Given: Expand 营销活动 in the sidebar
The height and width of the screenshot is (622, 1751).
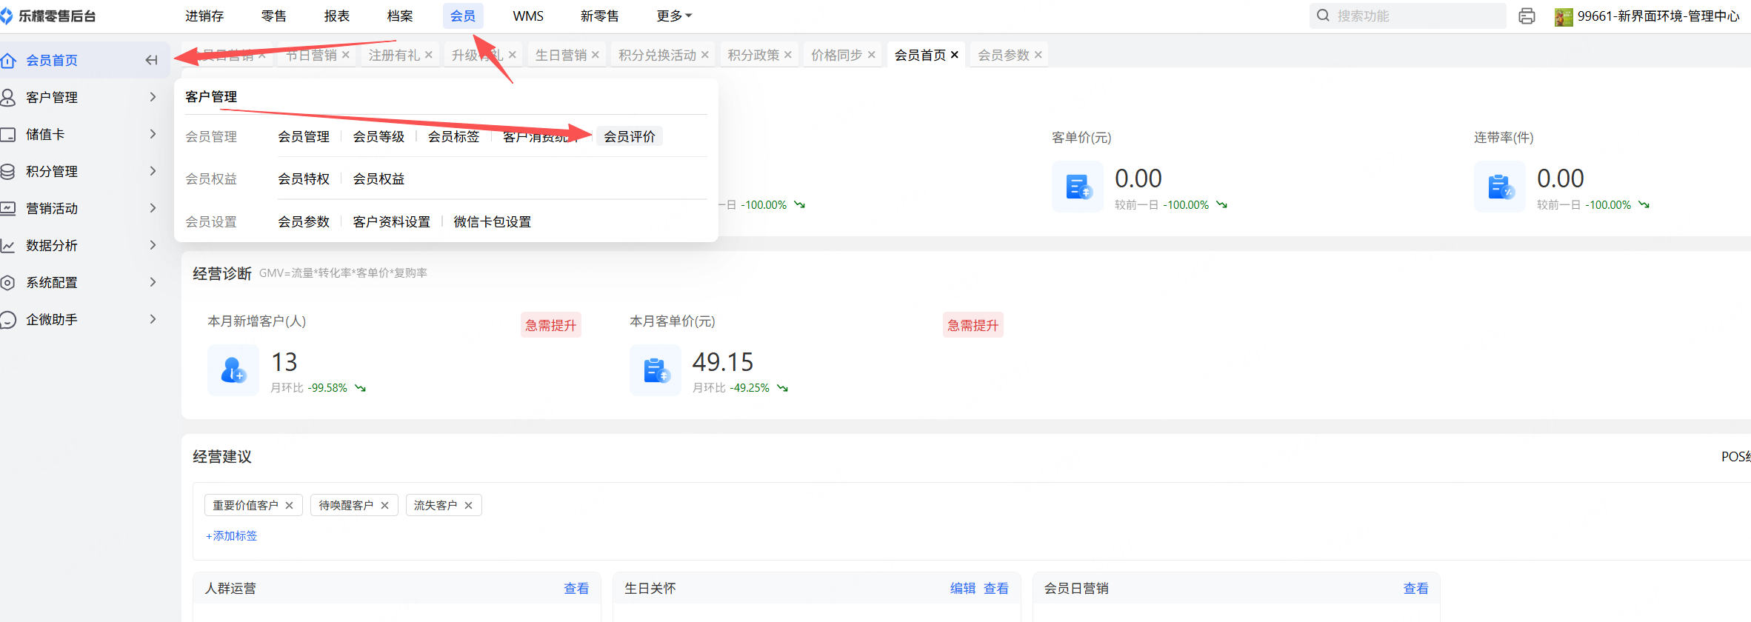Looking at the screenshot, I should click(153, 208).
